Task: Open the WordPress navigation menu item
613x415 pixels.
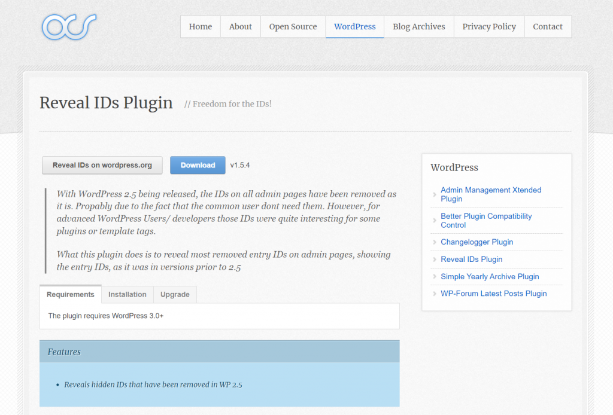Action: [354, 26]
